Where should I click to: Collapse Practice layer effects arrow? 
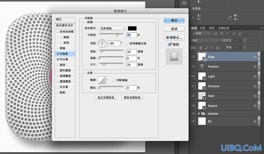point(259,67)
